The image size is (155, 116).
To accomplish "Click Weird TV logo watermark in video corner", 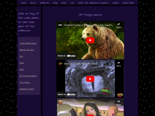I will tap(120, 95).
